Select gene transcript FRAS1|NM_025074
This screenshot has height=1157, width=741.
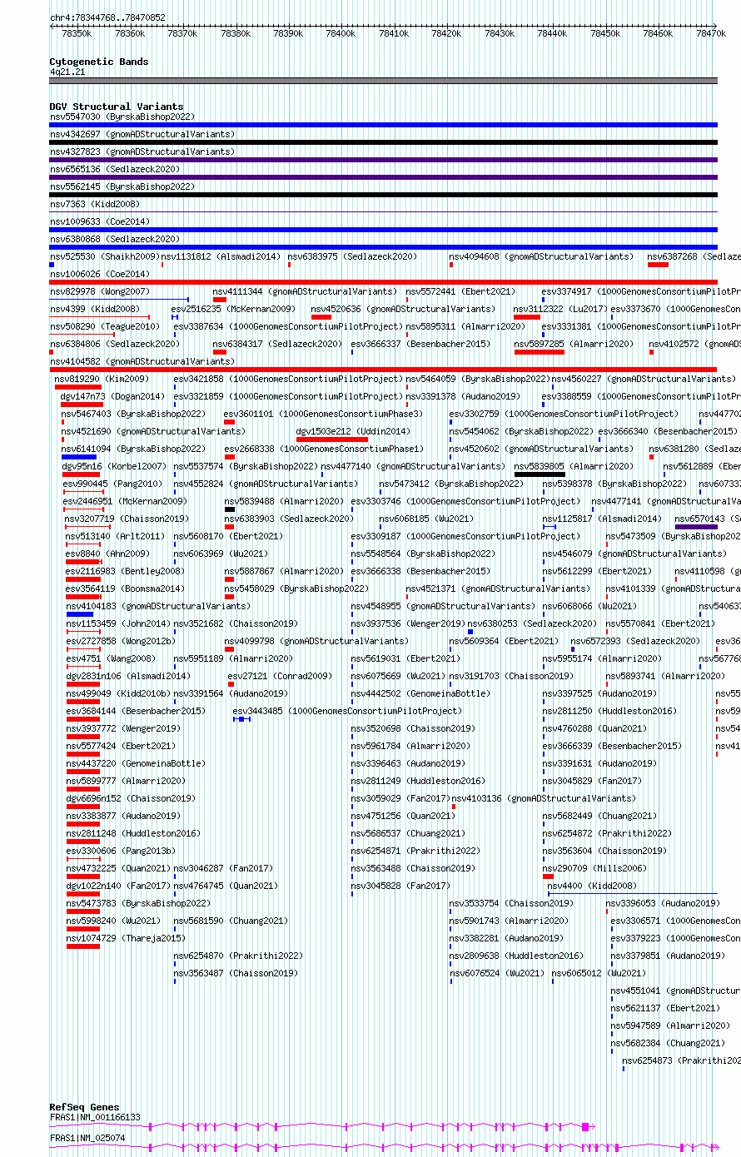click(x=87, y=1137)
